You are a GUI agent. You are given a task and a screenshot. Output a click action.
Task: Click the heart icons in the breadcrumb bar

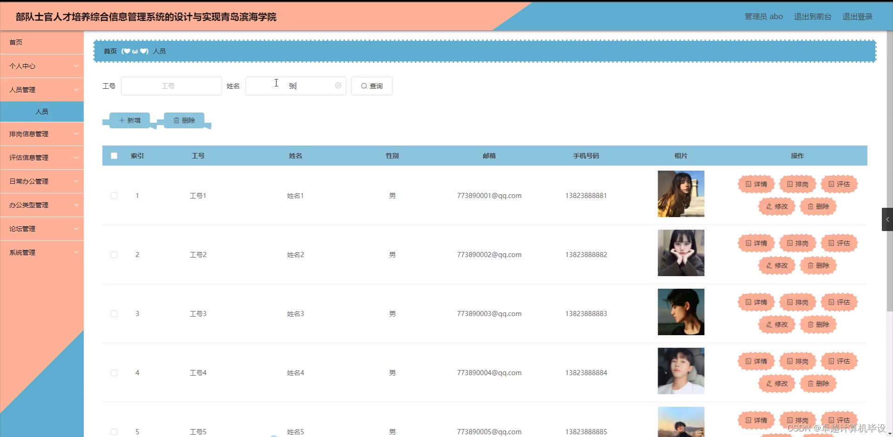(135, 51)
